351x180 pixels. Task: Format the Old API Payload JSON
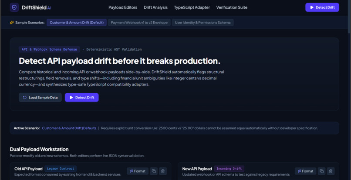pos(138,171)
